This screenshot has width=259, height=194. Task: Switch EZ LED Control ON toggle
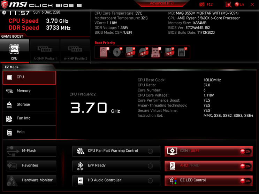[x=245, y=181]
